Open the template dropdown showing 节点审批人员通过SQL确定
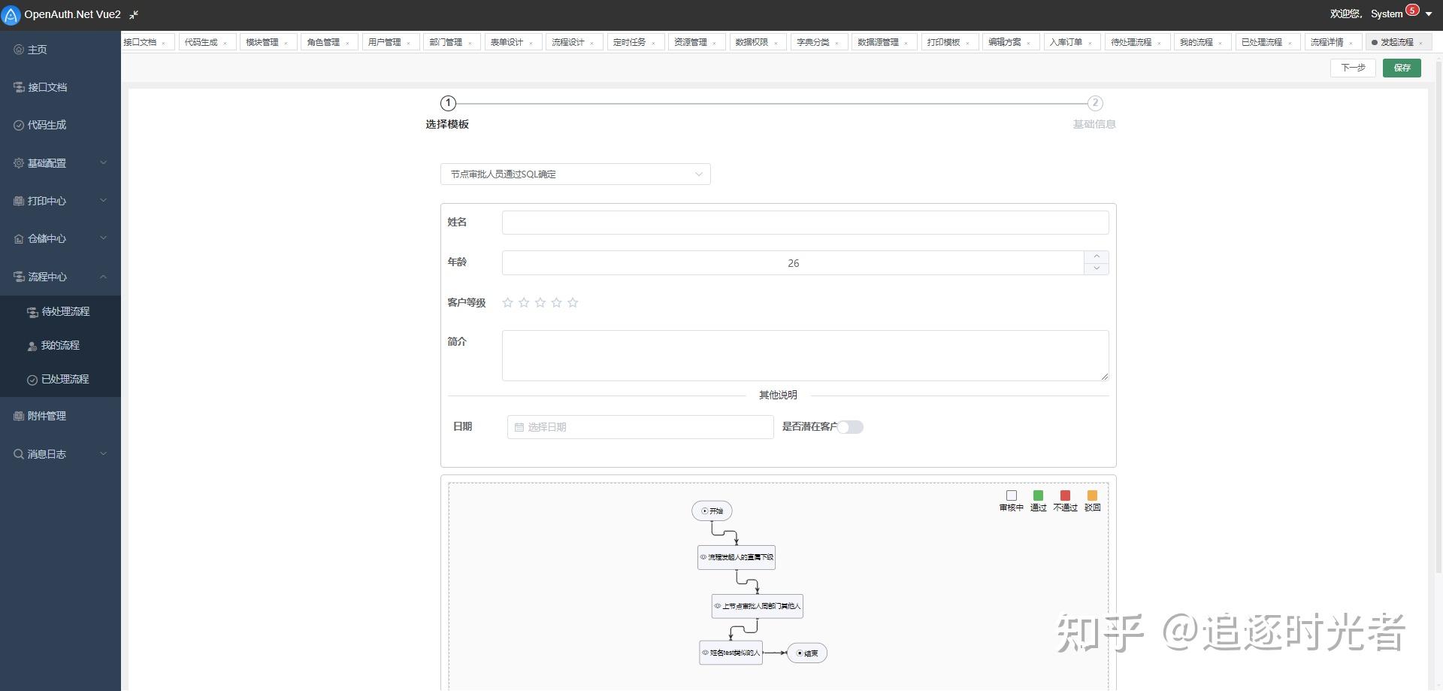 pyautogui.click(x=575, y=174)
